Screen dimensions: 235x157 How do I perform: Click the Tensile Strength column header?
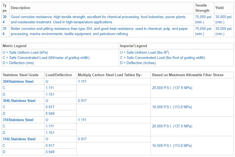(x=202, y=8)
